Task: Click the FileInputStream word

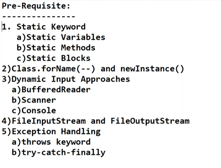Action: coord(49,121)
